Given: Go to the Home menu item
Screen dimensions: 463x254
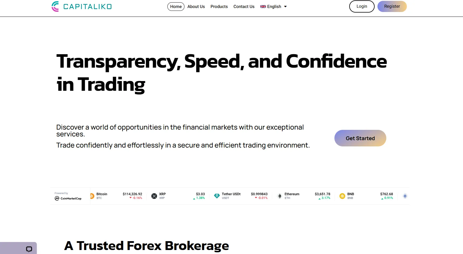Looking at the screenshot, I should 176,7.
